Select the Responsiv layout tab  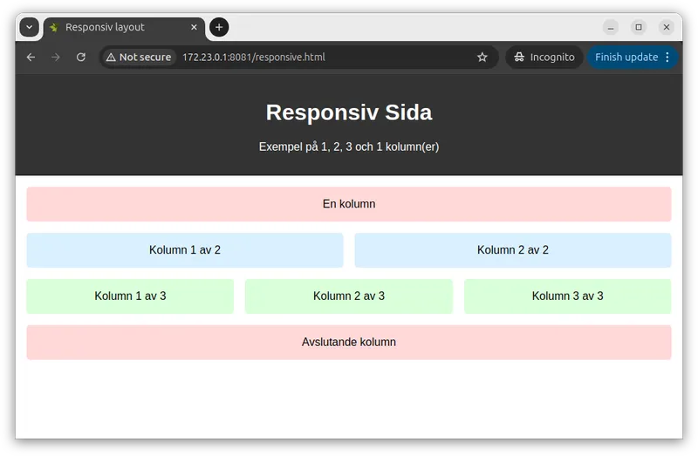pyautogui.click(x=113, y=28)
